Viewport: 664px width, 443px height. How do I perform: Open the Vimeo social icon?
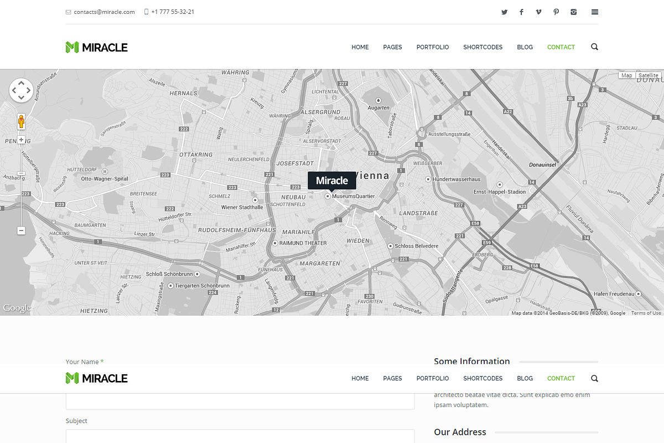coord(538,12)
